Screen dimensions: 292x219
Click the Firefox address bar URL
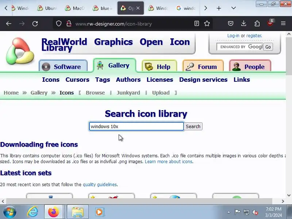pos(114,24)
